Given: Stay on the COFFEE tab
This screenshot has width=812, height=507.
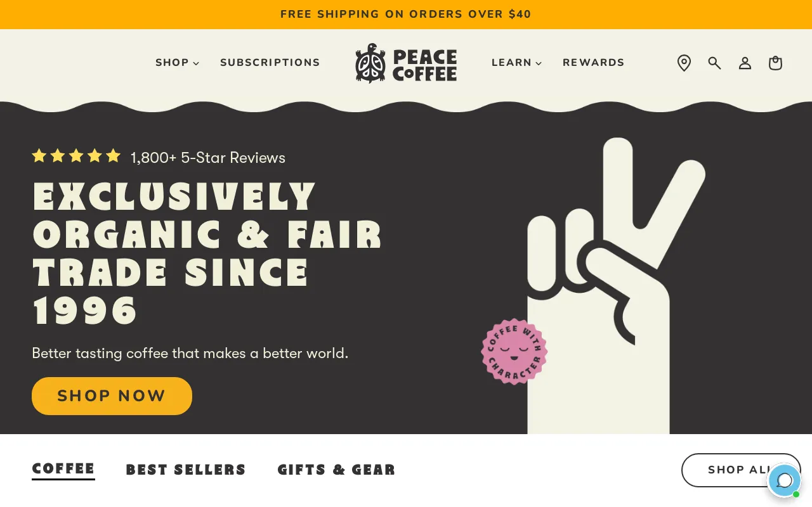Looking at the screenshot, I should point(63,469).
